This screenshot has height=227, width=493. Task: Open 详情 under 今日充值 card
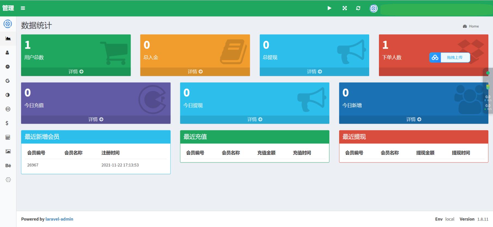pyautogui.click(x=96, y=119)
